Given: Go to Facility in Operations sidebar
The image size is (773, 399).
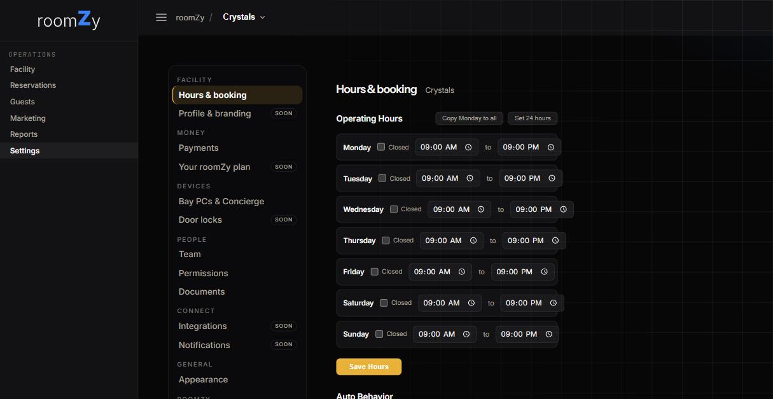Looking at the screenshot, I should tap(23, 69).
